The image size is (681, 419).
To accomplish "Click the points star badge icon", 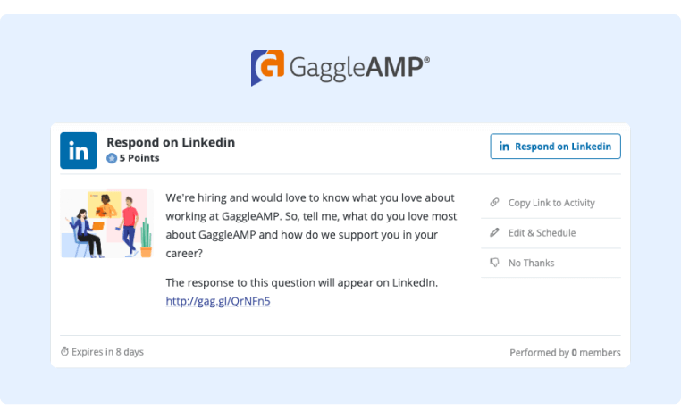I will (112, 158).
